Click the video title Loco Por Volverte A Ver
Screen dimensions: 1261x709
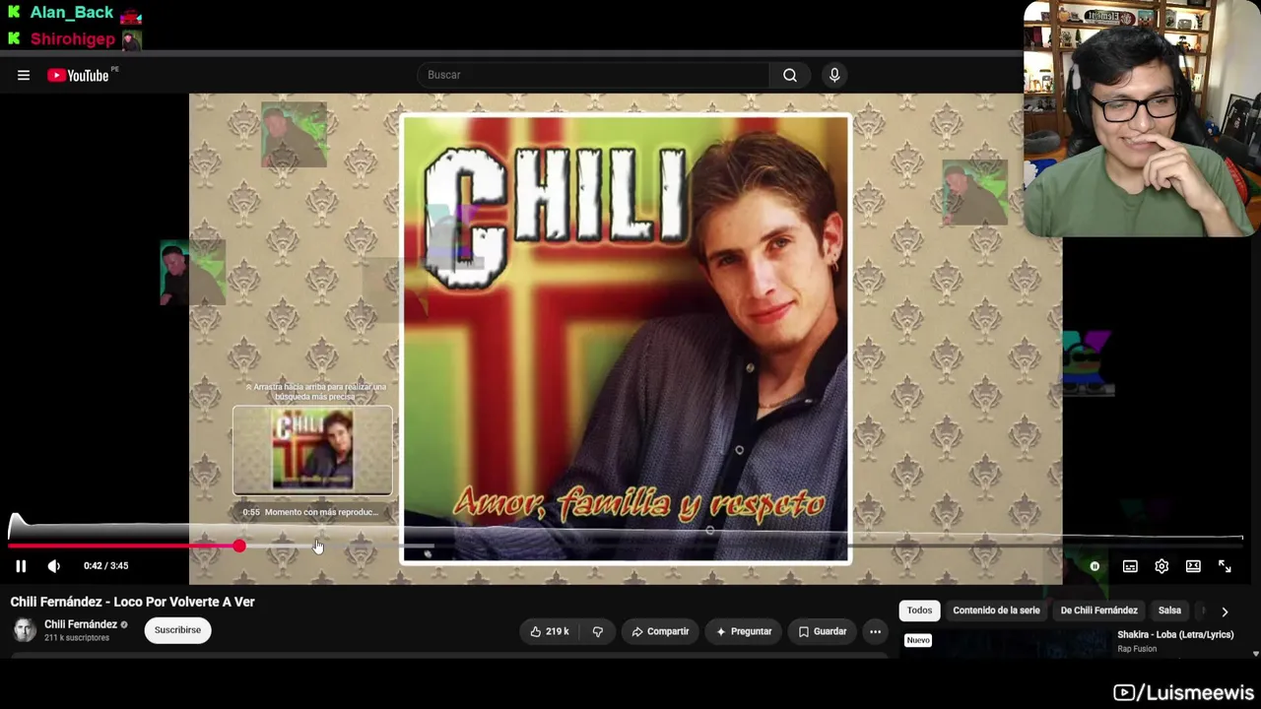tap(133, 602)
